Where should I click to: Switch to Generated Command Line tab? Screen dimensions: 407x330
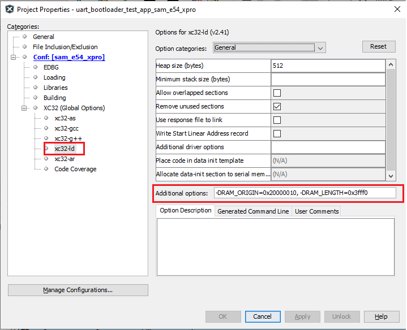tap(253, 211)
